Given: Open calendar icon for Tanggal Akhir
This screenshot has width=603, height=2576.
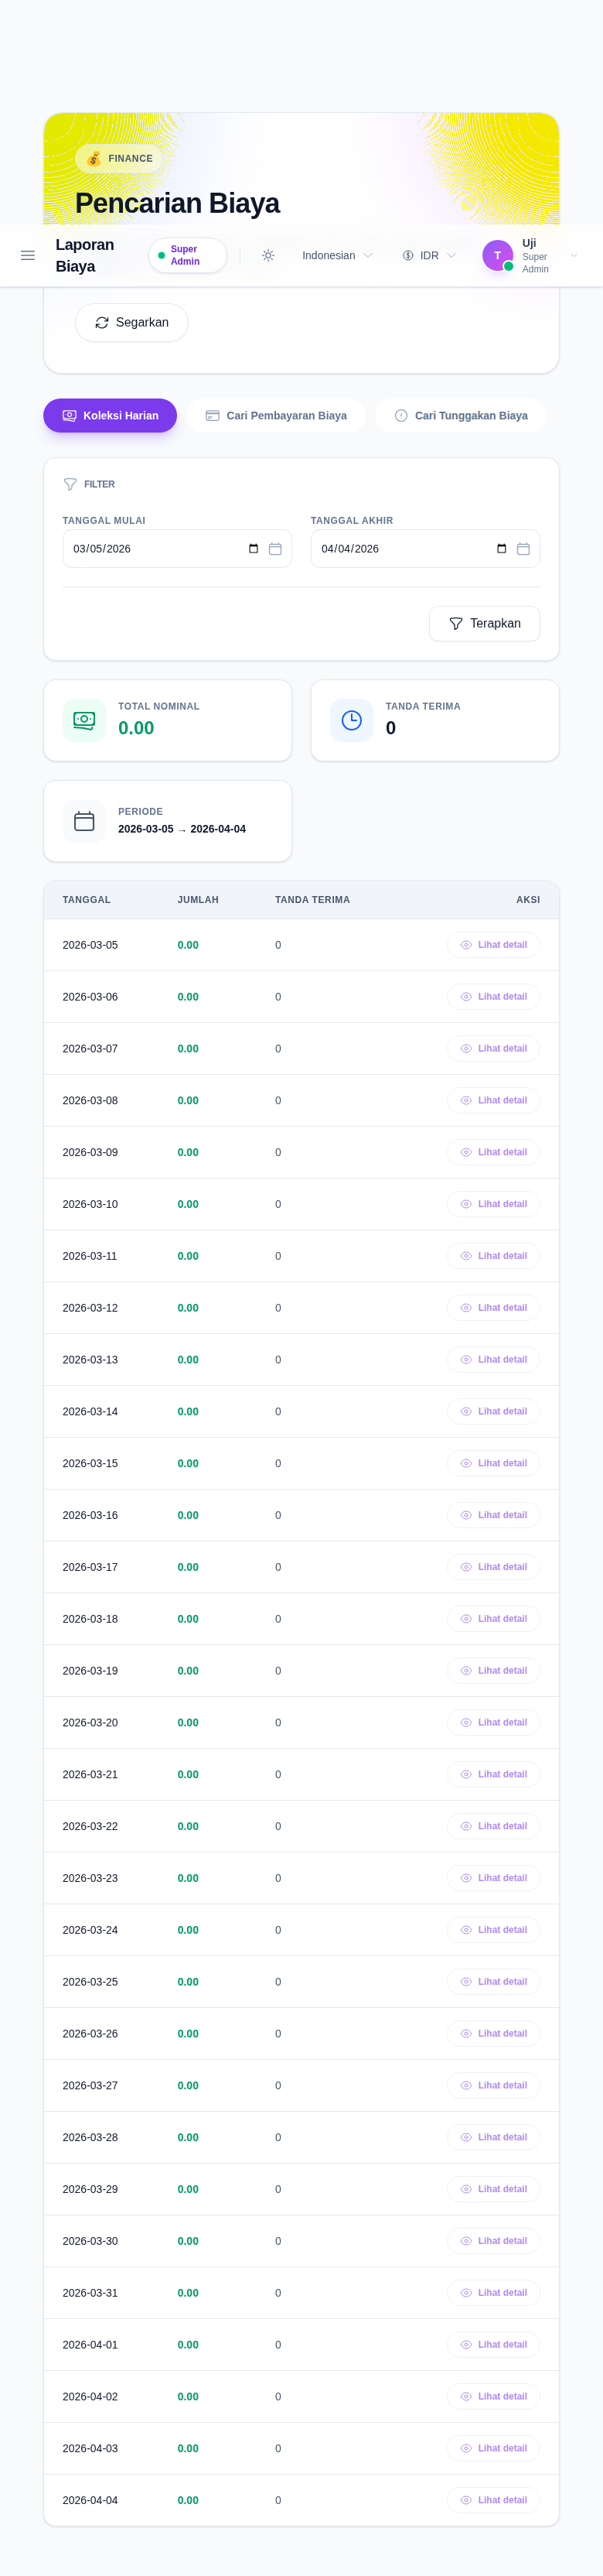Looking at the screenshot, I should (x=523, y=549).
